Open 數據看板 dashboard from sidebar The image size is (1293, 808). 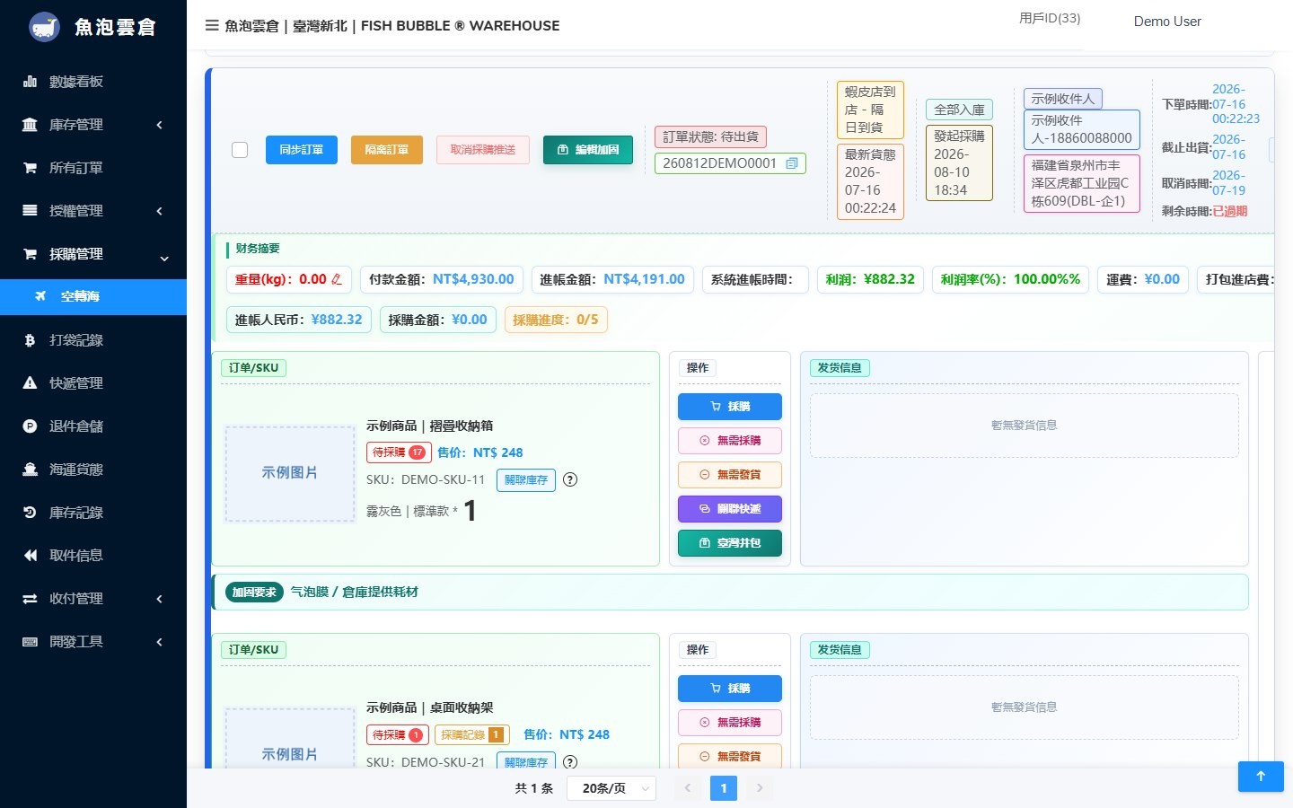point(93,82)
